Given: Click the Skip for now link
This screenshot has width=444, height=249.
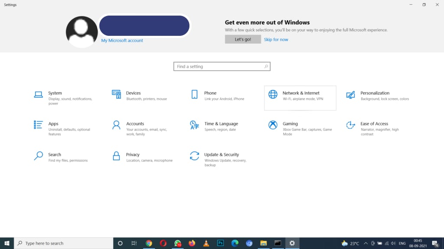Looking at the screenshot, I should coord(276,39).
